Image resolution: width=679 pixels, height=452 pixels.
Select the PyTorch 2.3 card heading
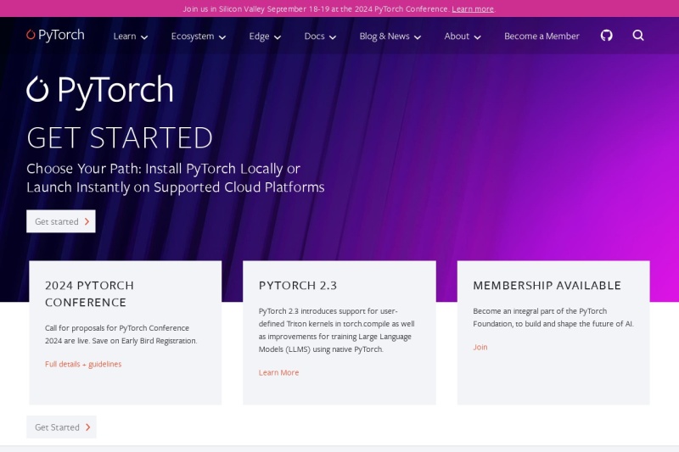pyautogui.click(x=298, y=286)
